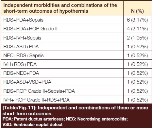Image resolution: width=152 pixels, height=128 pixels.
Task: Select the 4 (2.11%) value cell
Action: [137, 29]
